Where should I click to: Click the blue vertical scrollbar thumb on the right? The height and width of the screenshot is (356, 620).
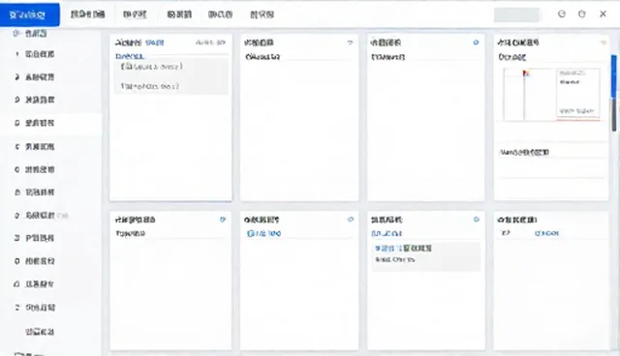pyautogui.click(x=613, y=76)
